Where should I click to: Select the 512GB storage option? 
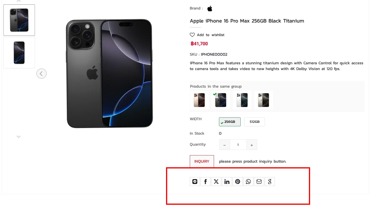(x=254, y=122)
